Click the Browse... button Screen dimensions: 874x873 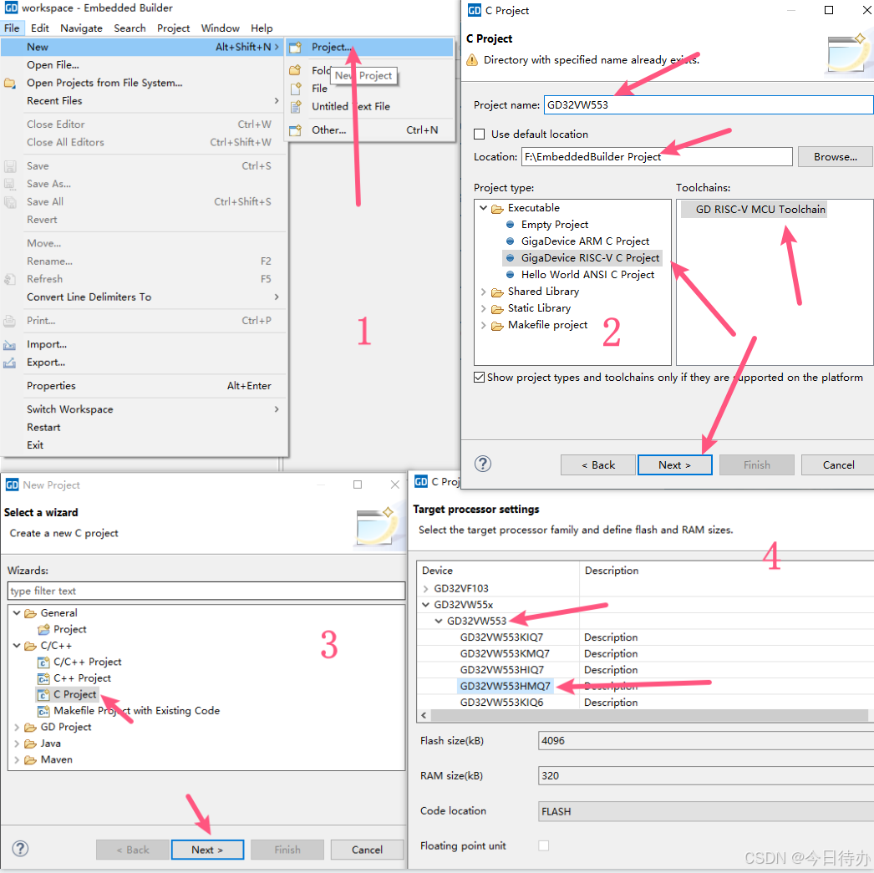(835, 157)
